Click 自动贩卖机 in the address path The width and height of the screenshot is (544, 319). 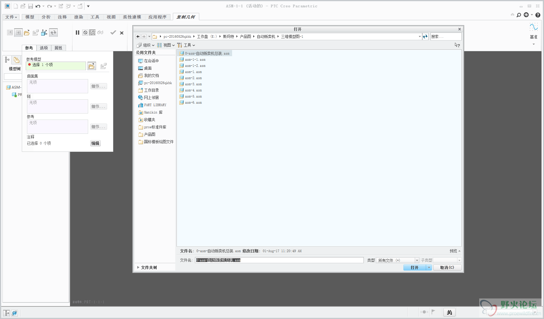266,37
